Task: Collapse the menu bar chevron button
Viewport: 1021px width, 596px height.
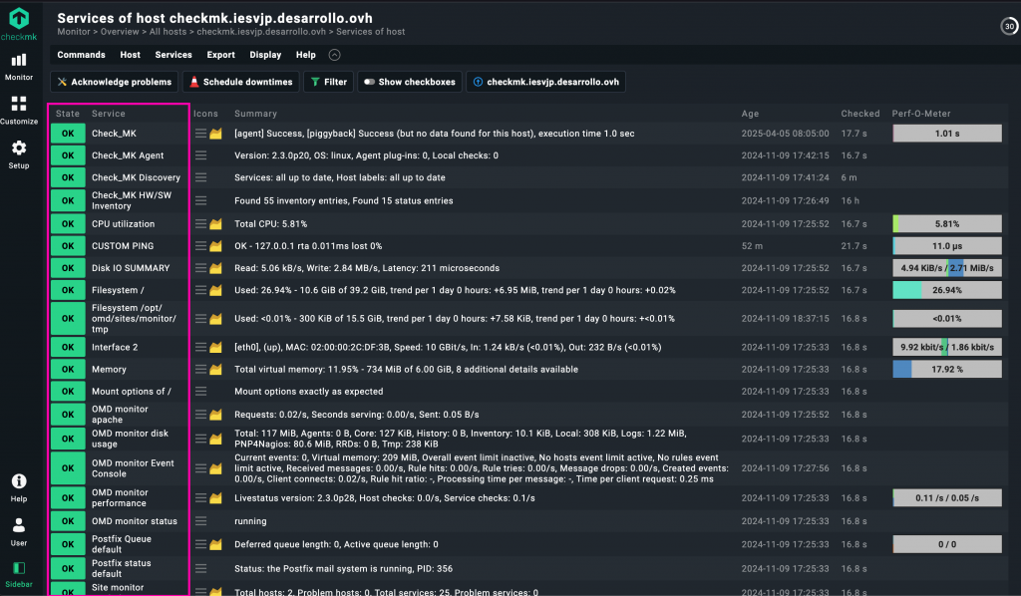Action: click(x=334, y=56)
